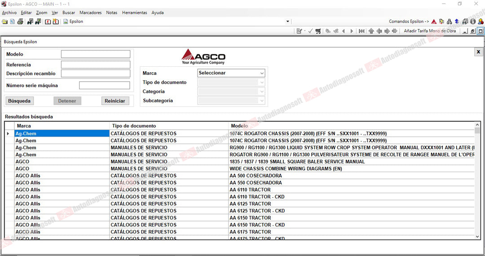Open the Archivo menu
Screen dimensions: 485x256
9,13
